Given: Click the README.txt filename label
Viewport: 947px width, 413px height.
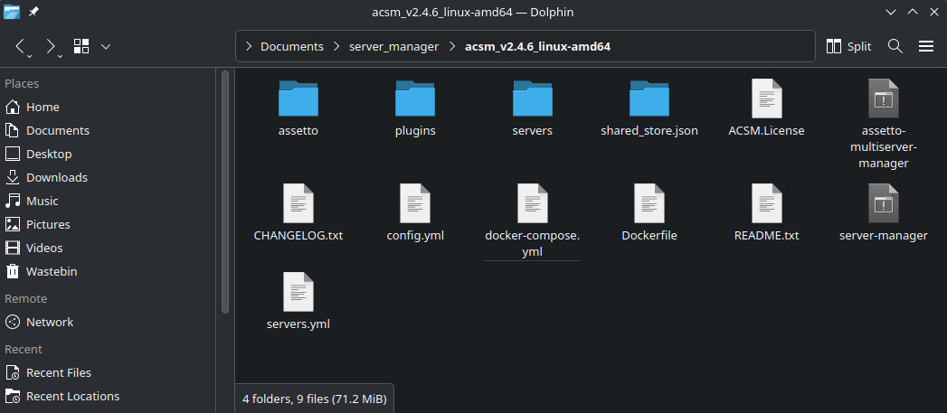Looking at the screenshot, I should 766,236.
